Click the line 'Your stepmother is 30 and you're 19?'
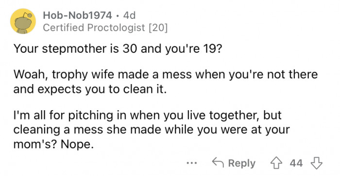This screenshot has height=176, width=340. 118,48
